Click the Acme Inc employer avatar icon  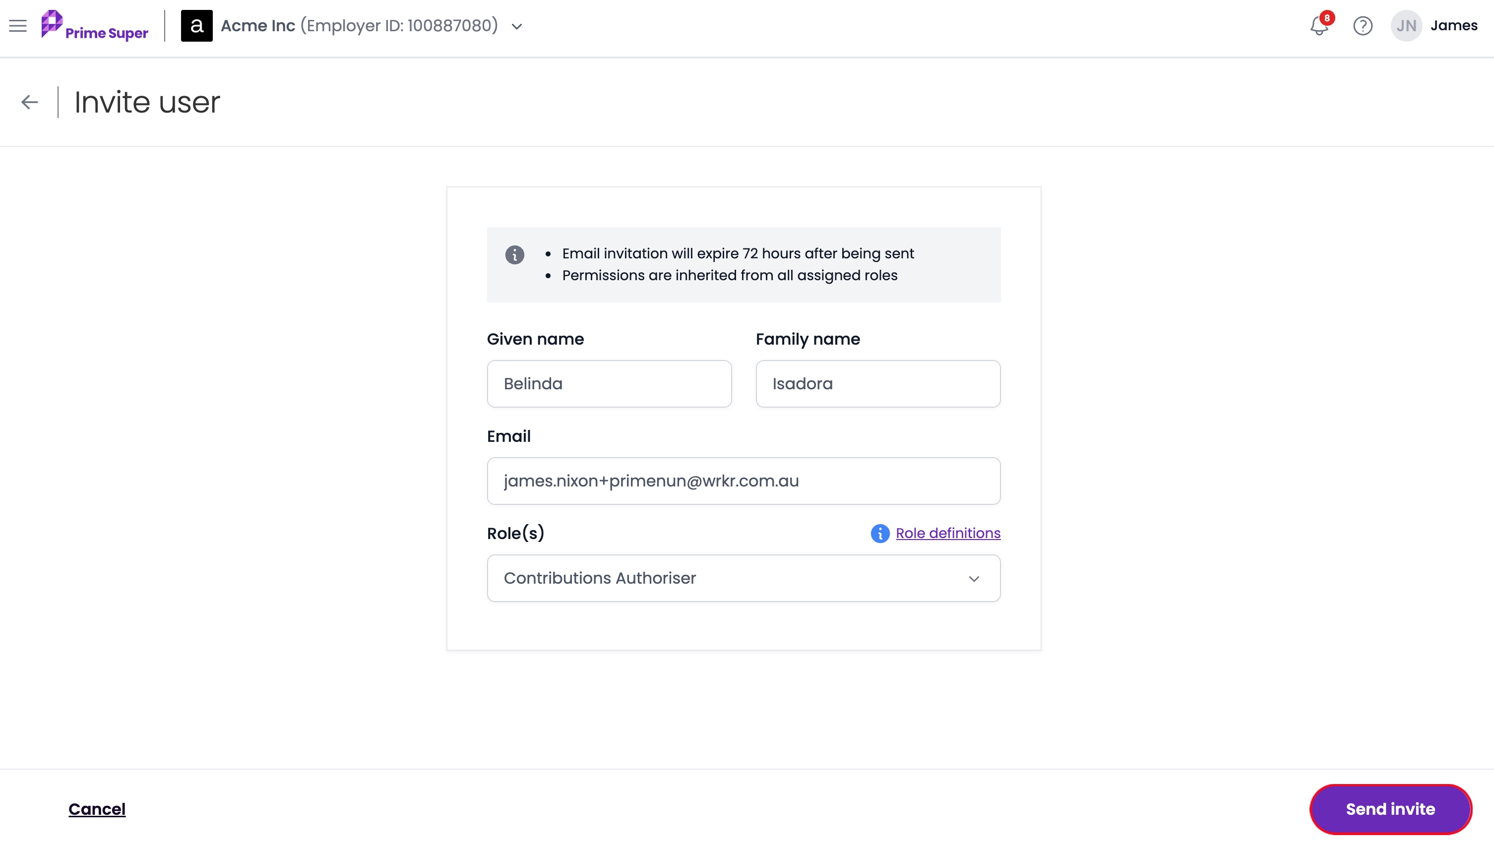coord(196,26)
